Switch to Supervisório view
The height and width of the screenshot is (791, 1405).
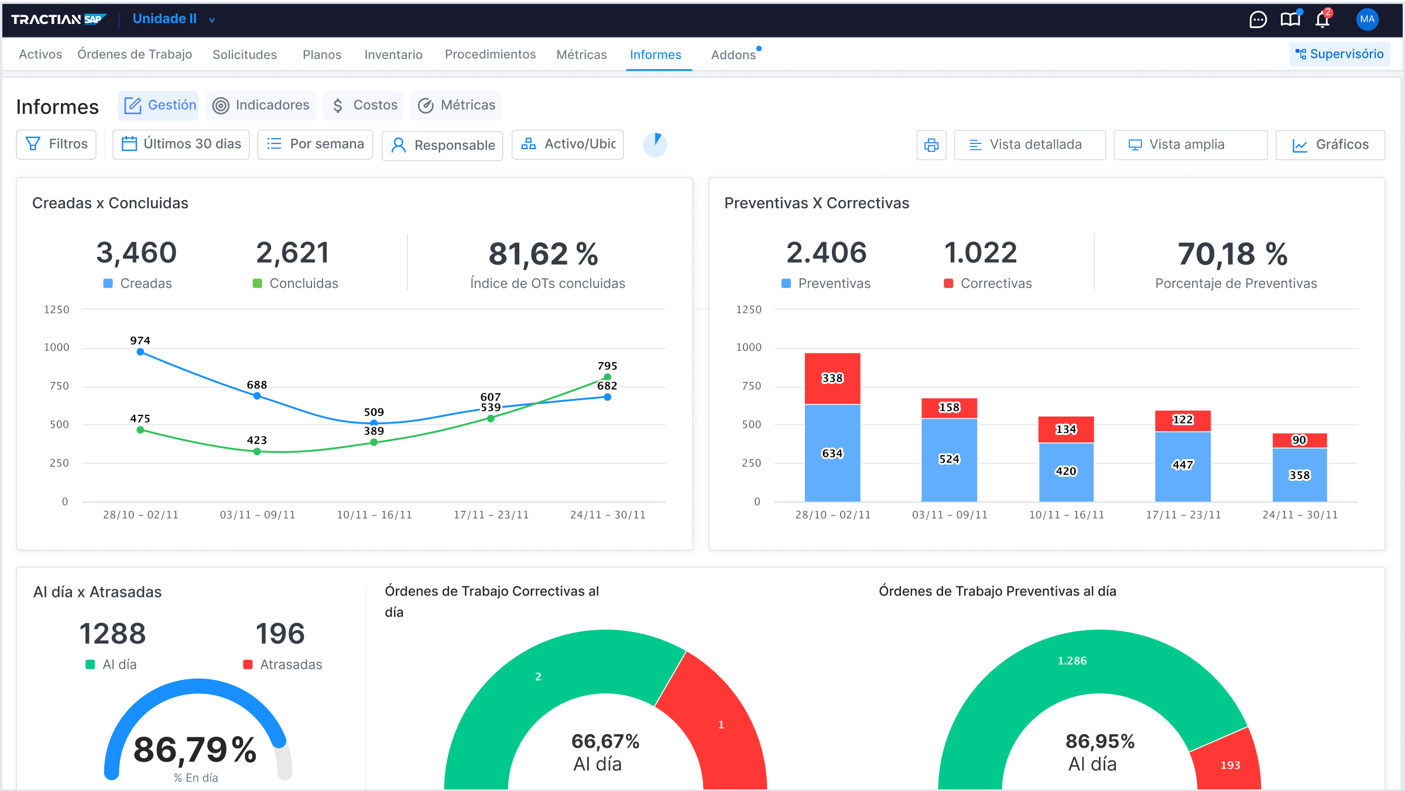(x=1339, y=54)
